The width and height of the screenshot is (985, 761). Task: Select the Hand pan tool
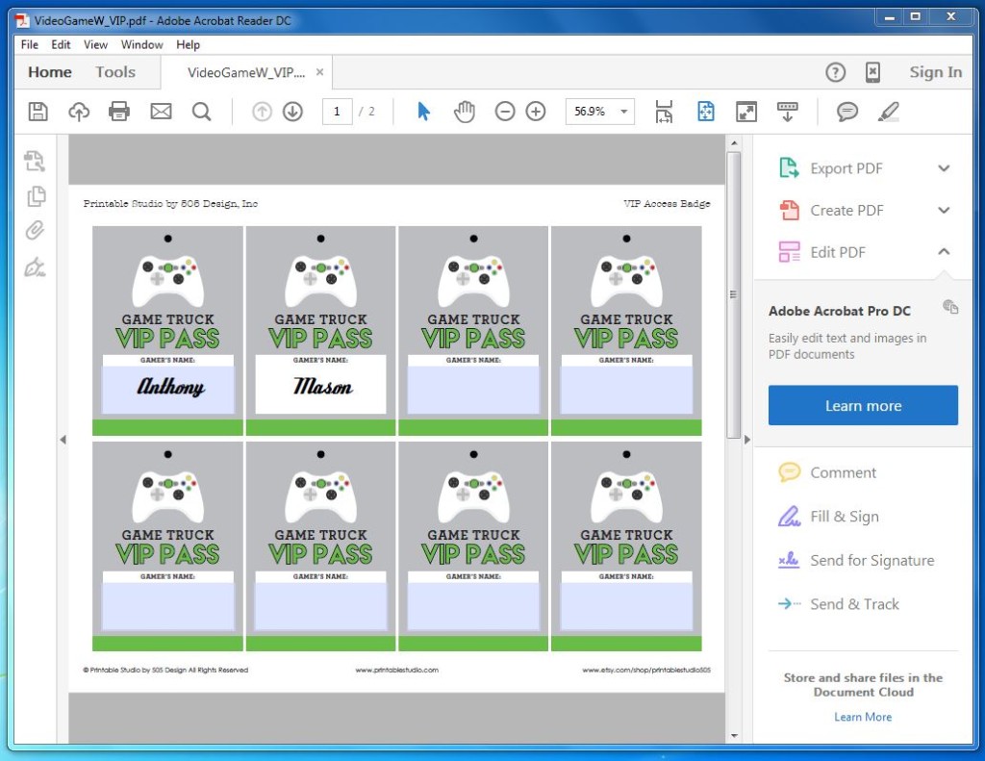tap(465, 112)
